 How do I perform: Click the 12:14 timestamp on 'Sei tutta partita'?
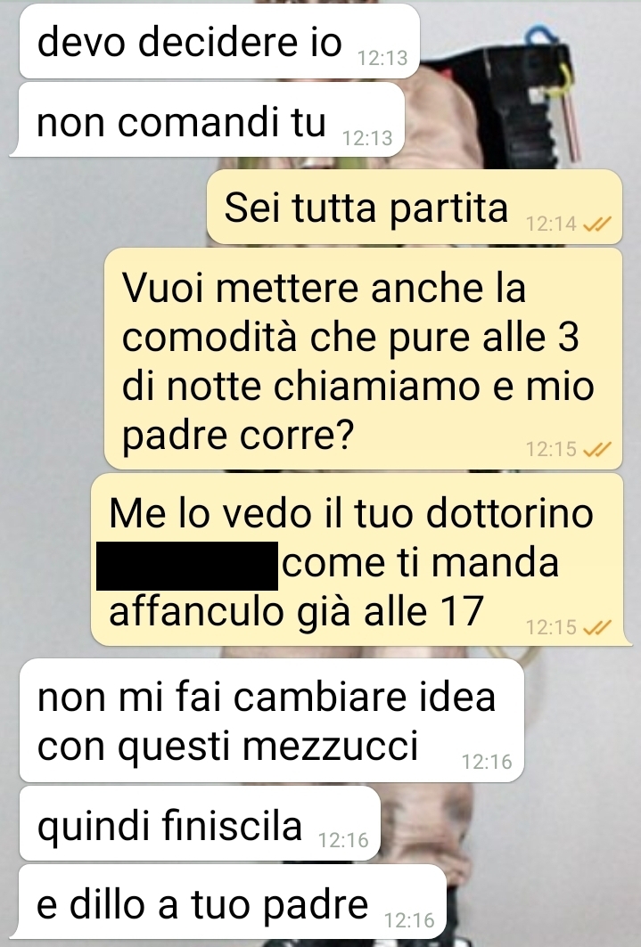point(551,225)
